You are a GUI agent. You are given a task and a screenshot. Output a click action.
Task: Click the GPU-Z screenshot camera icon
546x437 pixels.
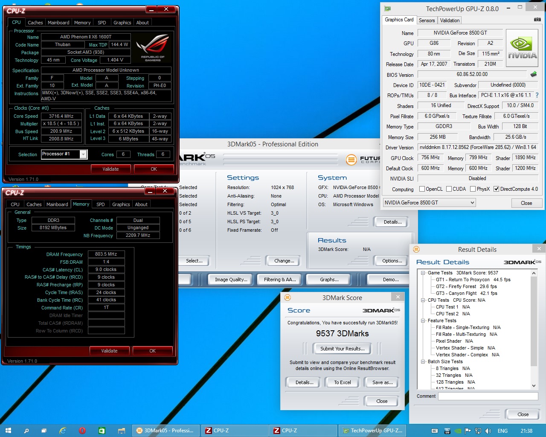pos(537,20)
